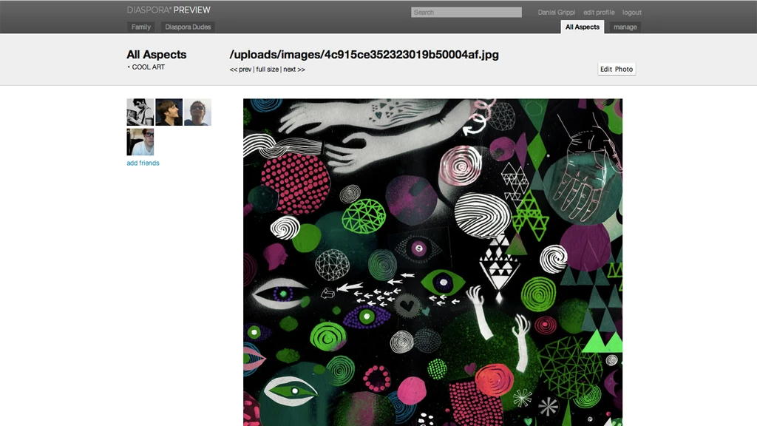Select the All Aspects tab
This screenshot has height=426, width=757.
(x=583, y=27)
